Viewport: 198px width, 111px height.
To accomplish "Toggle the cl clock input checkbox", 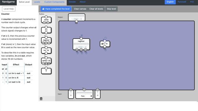I will pyautogui.click(x=97, y=95).
